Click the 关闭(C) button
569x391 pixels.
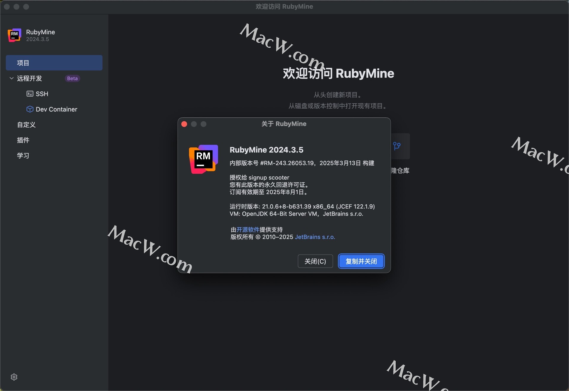pyautogui.click(x=315, y=261)
